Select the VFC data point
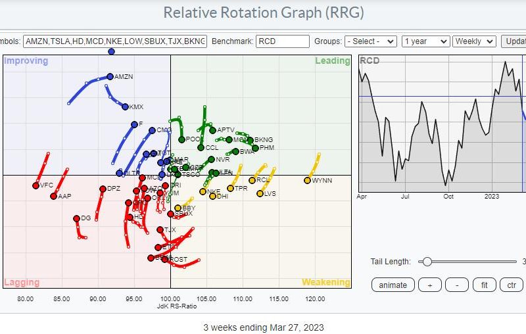This screenshot has width=526, height=334. 36,185
